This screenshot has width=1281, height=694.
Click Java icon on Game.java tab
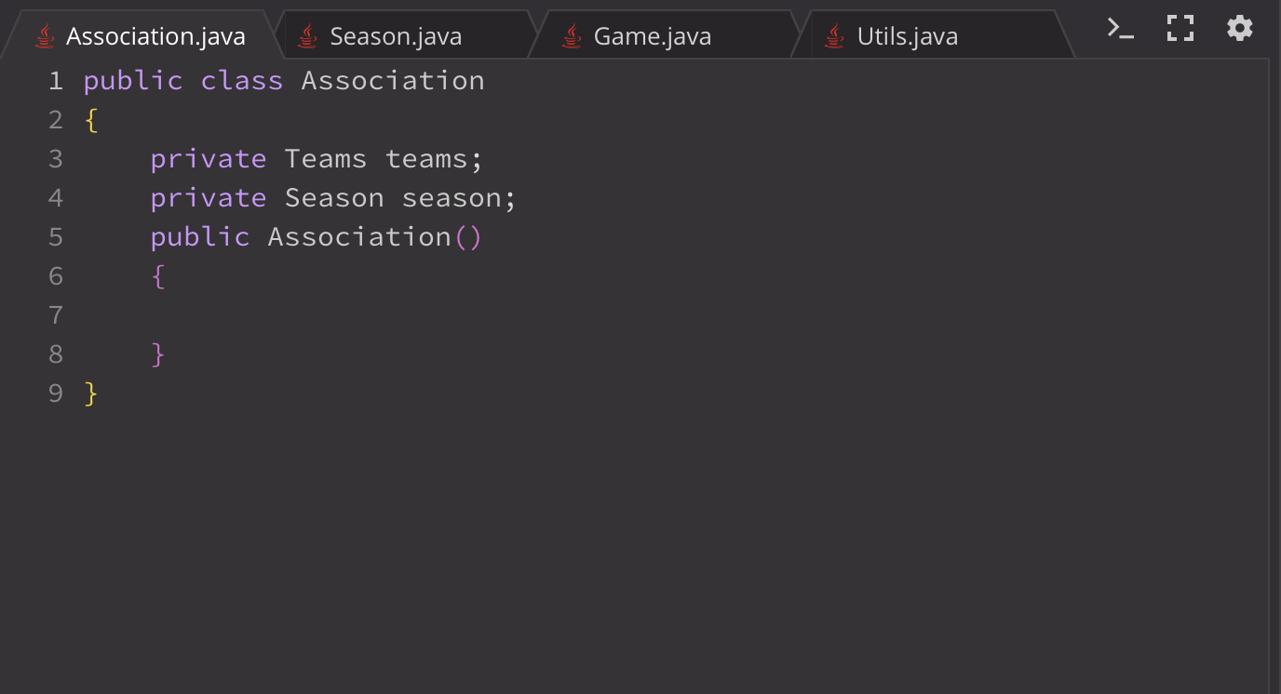coord(572,36)
